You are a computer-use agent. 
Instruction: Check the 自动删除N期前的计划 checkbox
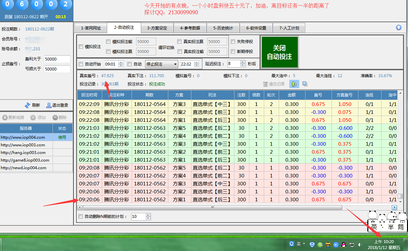(80, 217)
